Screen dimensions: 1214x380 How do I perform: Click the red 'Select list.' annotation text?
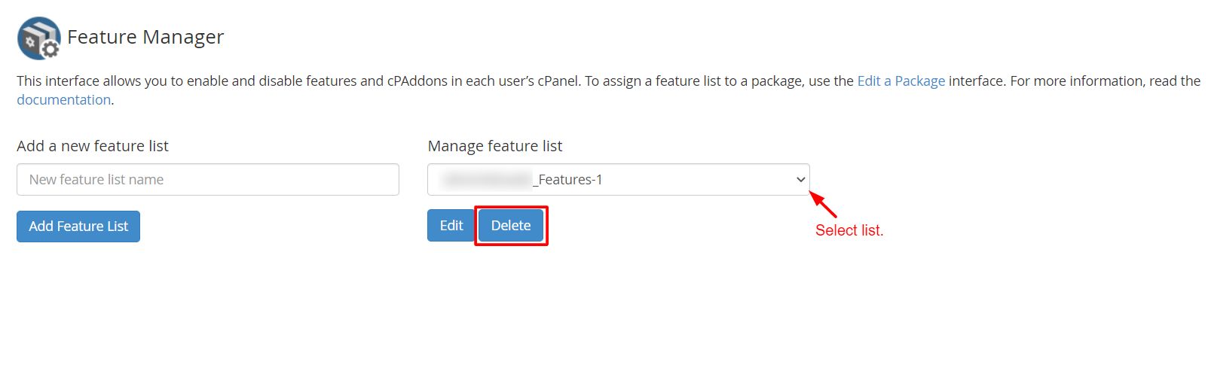click(x=849, y=230)
